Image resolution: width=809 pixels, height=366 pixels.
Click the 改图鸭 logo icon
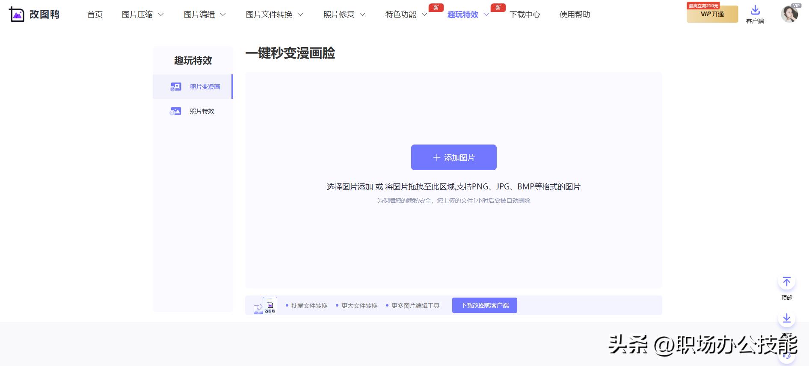click(17, 15)
